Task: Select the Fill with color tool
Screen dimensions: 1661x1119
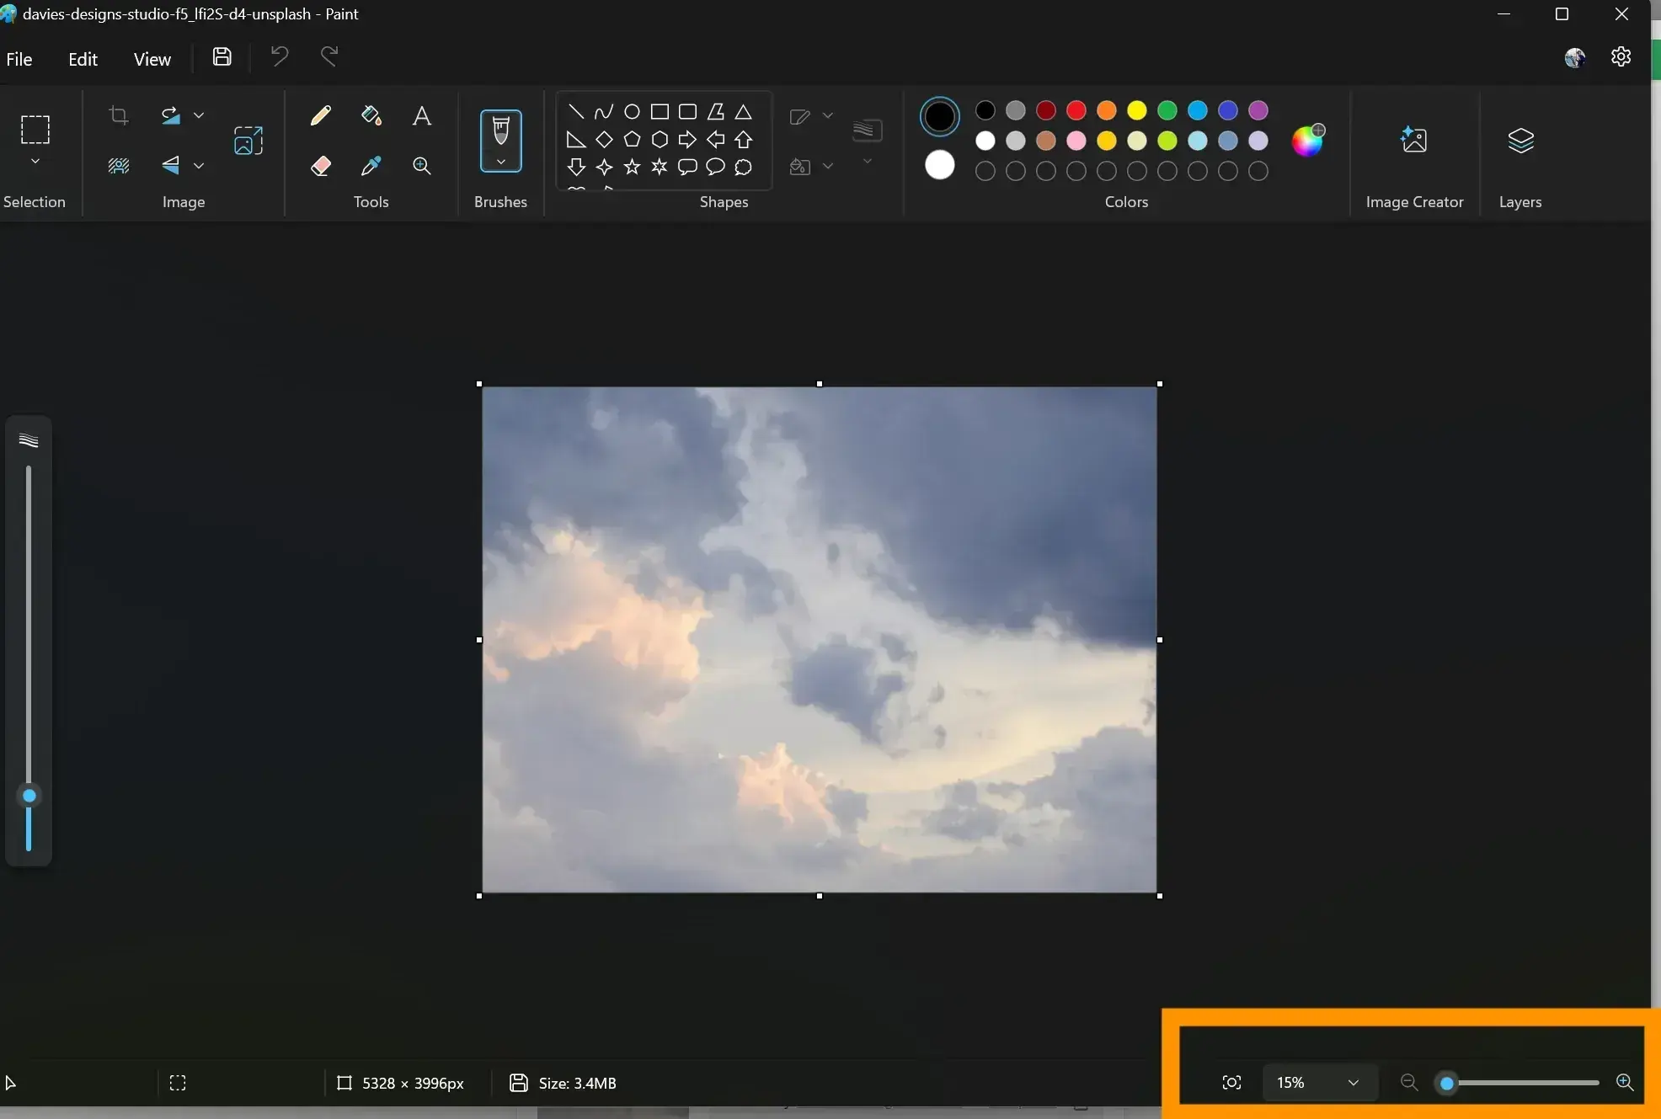Action: coord(371,115)
